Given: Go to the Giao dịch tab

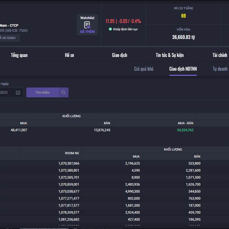Looking at the screenshot, I should tap(119, 55).
